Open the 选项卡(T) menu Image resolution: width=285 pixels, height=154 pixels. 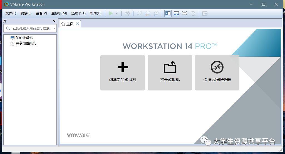coord(78,13)
